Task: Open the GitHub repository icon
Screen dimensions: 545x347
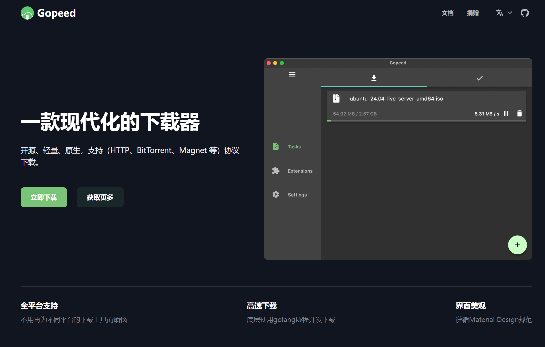Action: 525,13
